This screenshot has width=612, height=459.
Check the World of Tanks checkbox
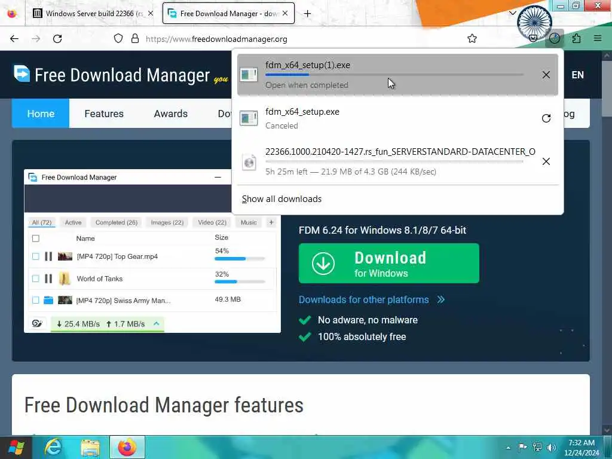(x=35, y=279)
